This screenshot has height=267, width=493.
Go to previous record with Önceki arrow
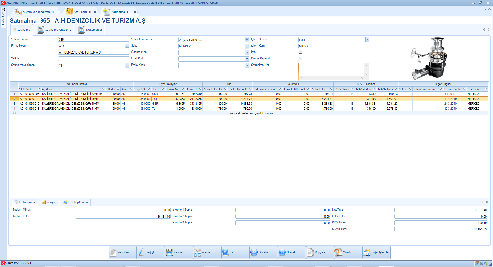point(254,252)
